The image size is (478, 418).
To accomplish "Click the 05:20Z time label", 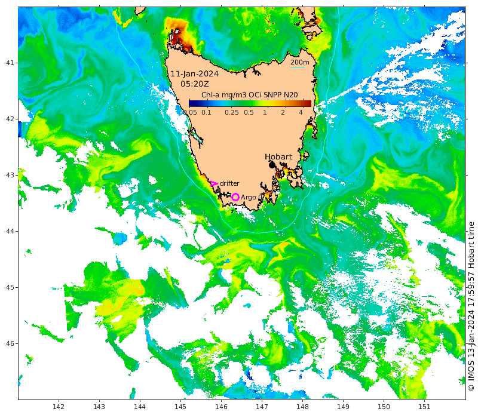I will 195,84.
